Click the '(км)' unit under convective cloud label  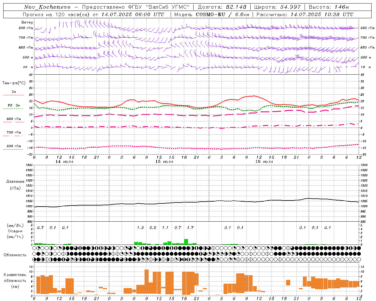click(15, 286)
